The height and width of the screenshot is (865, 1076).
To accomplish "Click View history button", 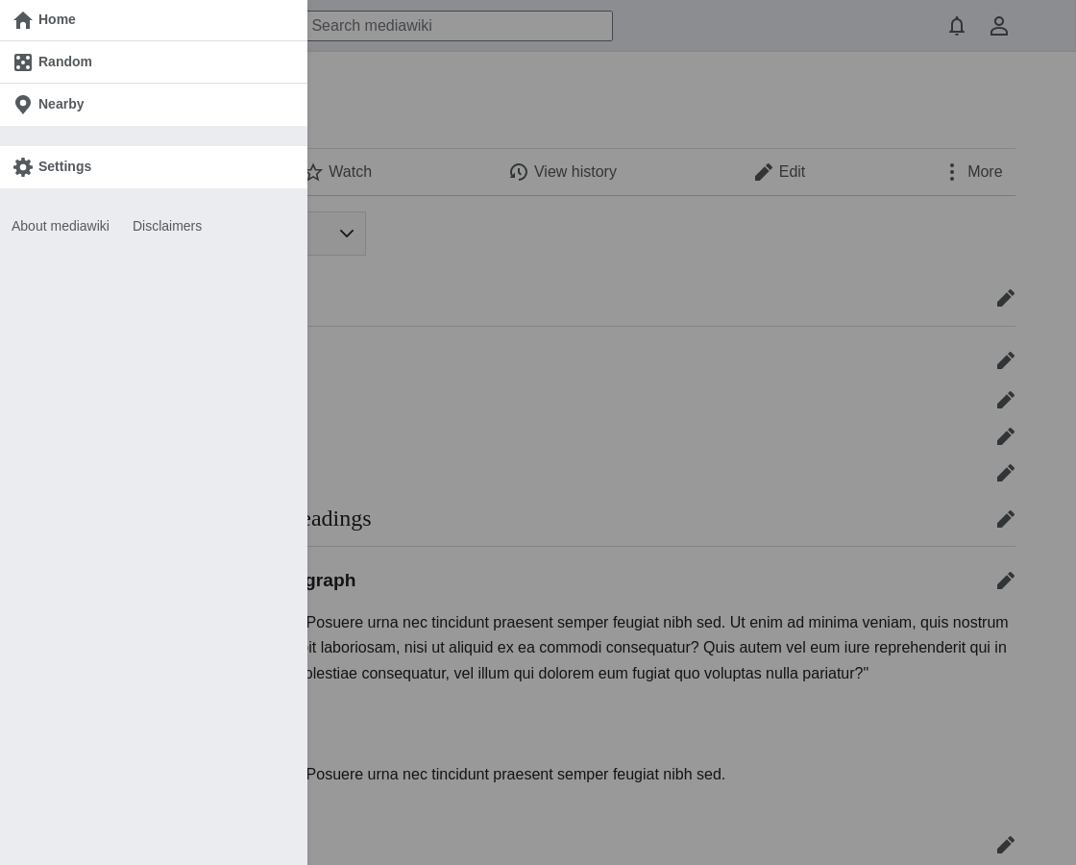I will coord(563,172).
